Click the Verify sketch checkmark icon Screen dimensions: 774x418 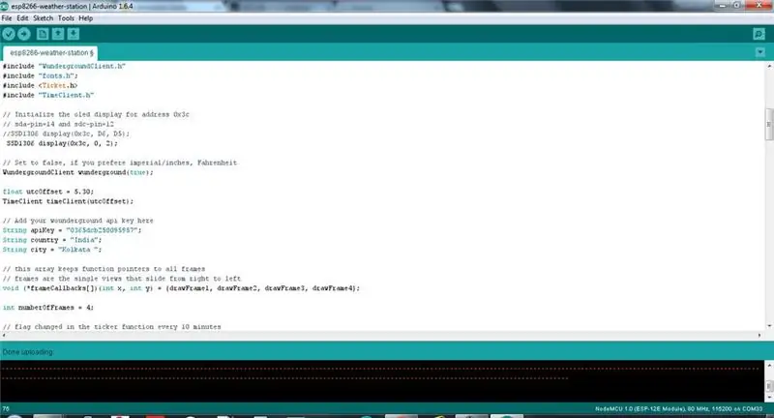click(9, 34)
